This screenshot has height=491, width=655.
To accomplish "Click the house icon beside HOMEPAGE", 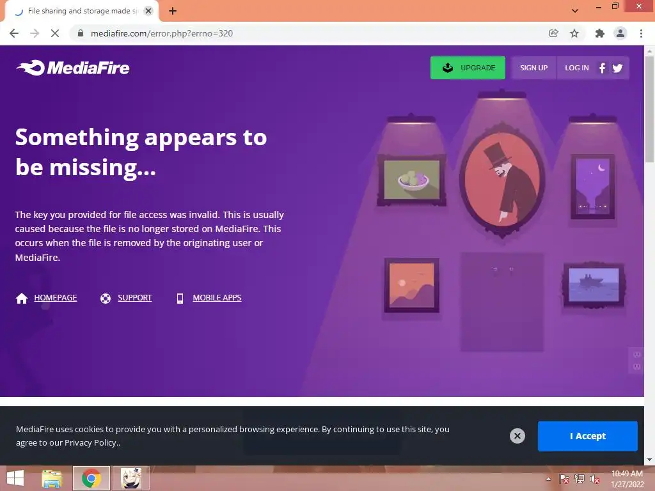I will point(22,298).
